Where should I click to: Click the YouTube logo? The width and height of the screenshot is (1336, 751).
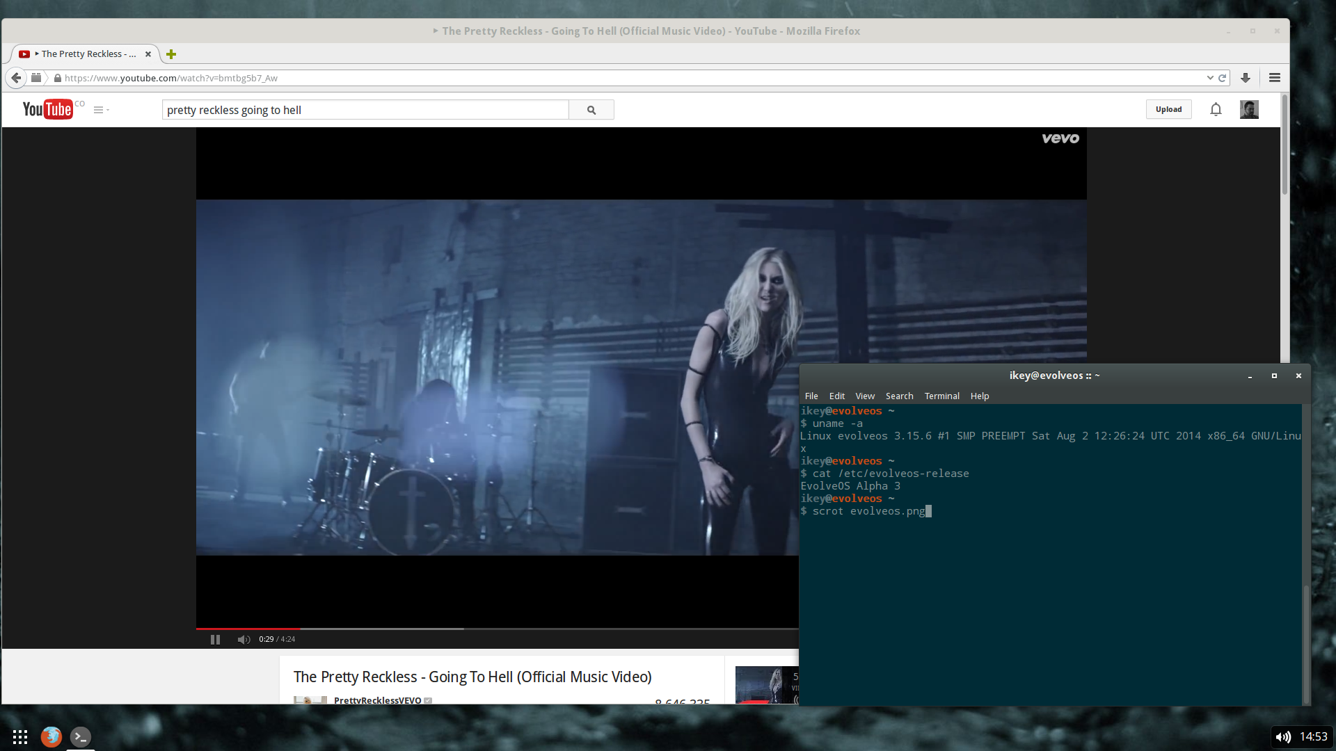point(47,109)
